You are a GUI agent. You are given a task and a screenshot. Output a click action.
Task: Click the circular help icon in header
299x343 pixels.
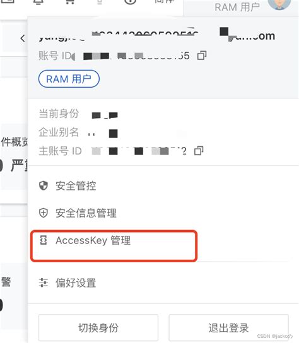click(131, 2)
